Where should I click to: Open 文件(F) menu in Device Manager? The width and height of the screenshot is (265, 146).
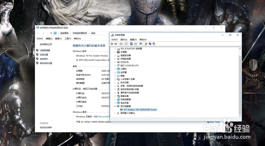(114, 40)
